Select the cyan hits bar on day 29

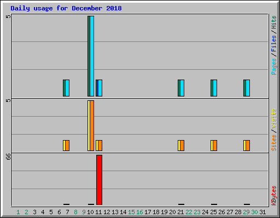[248, 88]
